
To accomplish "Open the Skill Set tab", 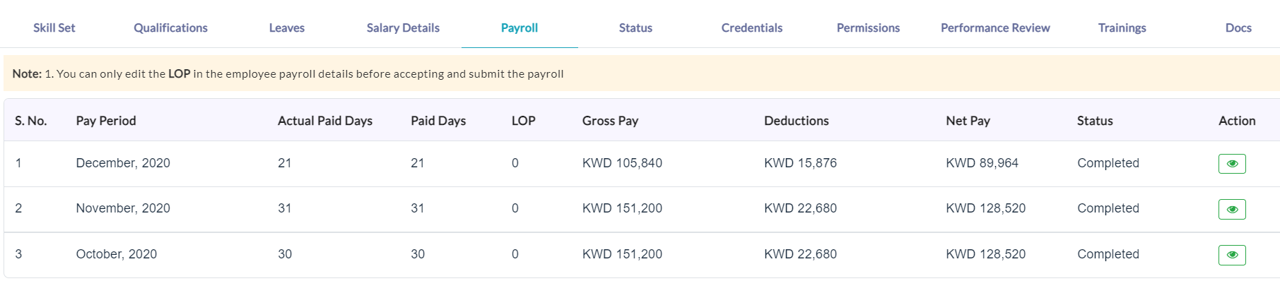I will pyautogui.click(x=54, y=28).
